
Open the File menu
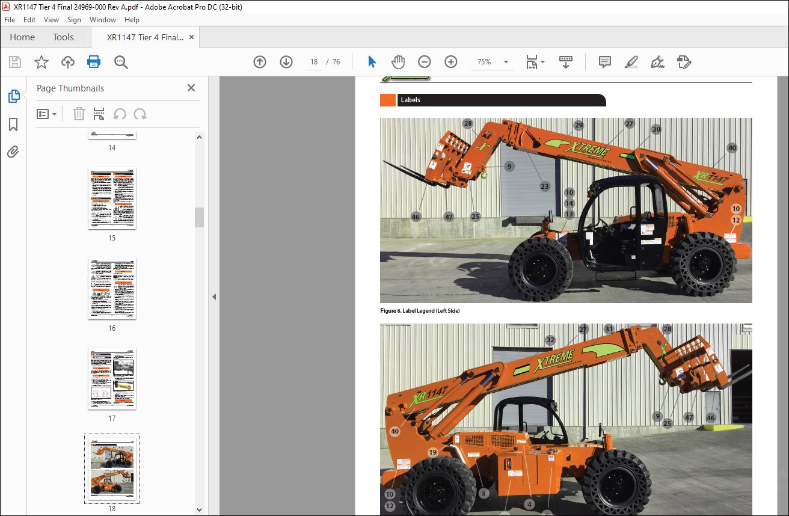[10, 20]
